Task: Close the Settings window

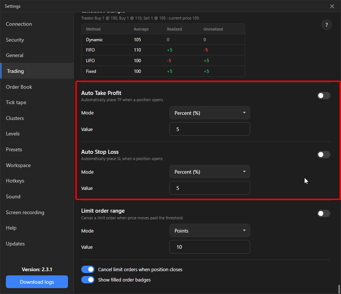Action: tap(332, 6)
